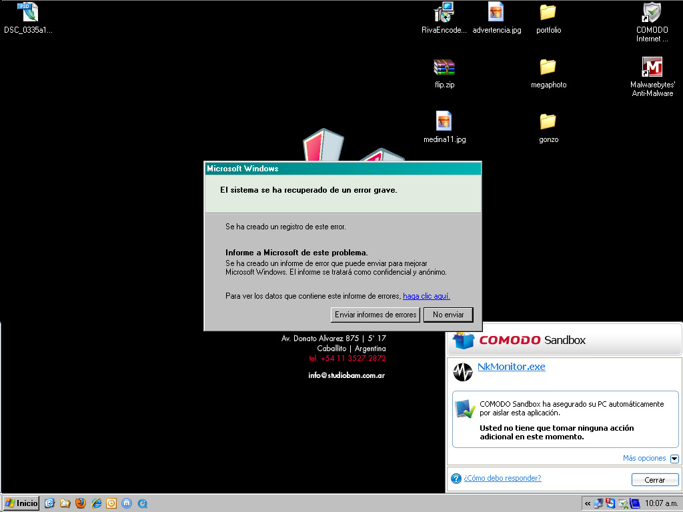Click the COMODO shield tray icon
The image size is (683, 512).
(x=624, y=504)
